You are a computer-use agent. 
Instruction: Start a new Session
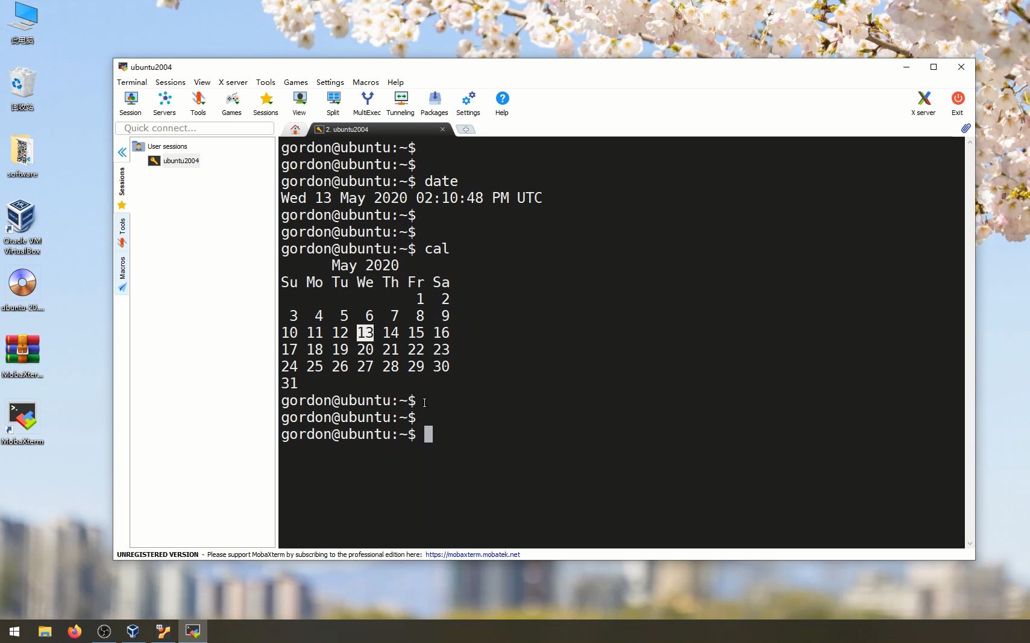pyautogui.click(x=130, y=102)
